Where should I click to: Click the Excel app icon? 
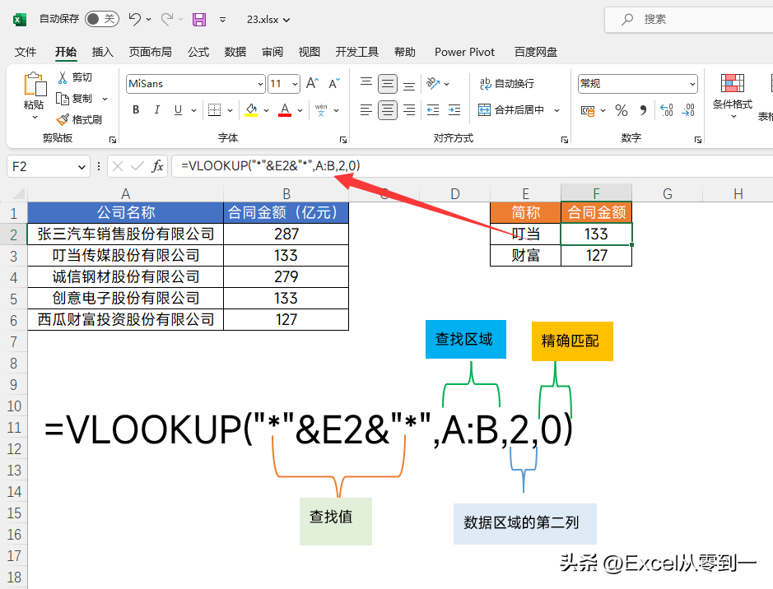pos(19,20)
